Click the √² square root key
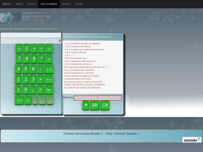Viewport: 203px width, 152px height. [49, 48]
